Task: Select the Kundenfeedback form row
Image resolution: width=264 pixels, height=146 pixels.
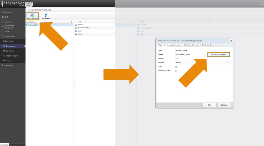Action: [95, 28]
